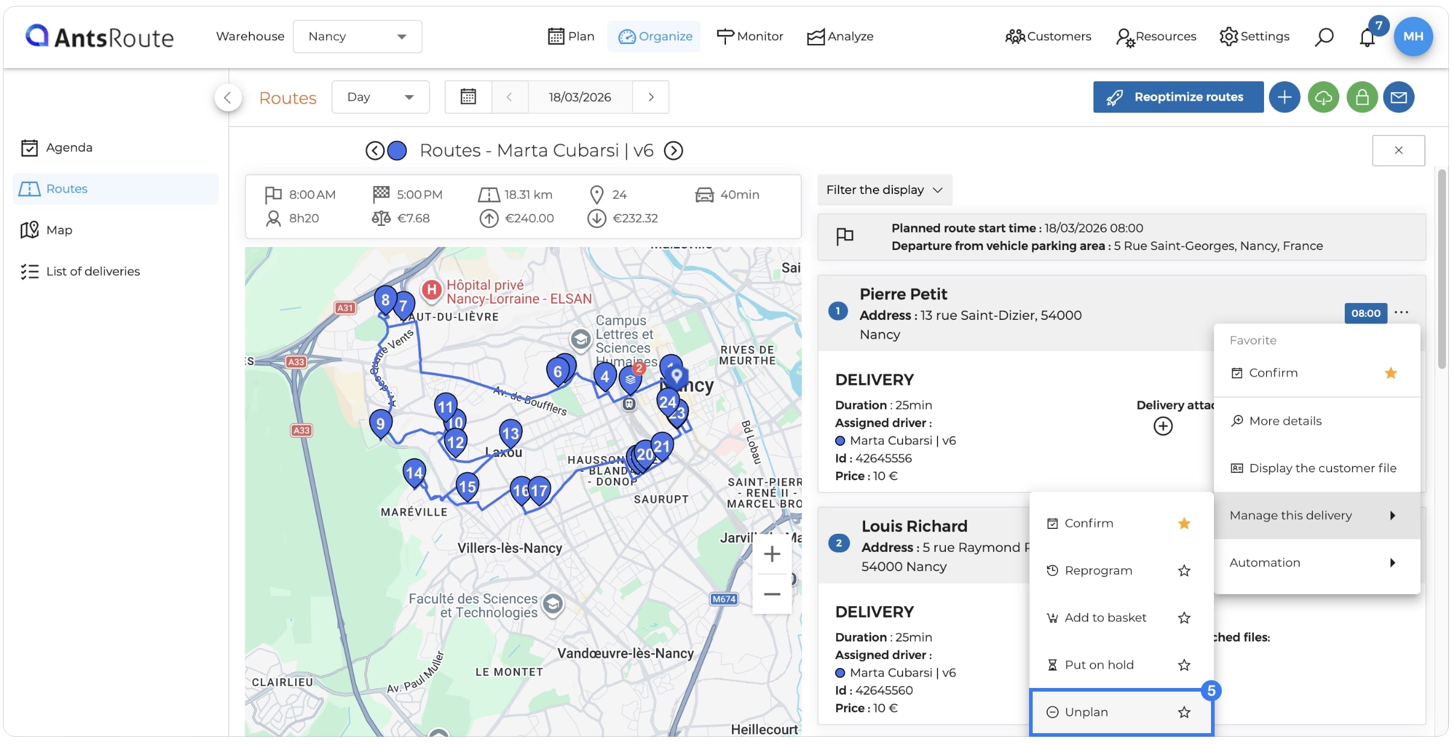Image resolution: width=1452 pixels, height=744 pixels.
Task: Click map stop marker 9
Action: pyautogui.click(x=380, y=424)
